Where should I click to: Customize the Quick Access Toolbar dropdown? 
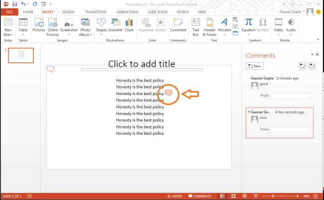pos(50,4)
